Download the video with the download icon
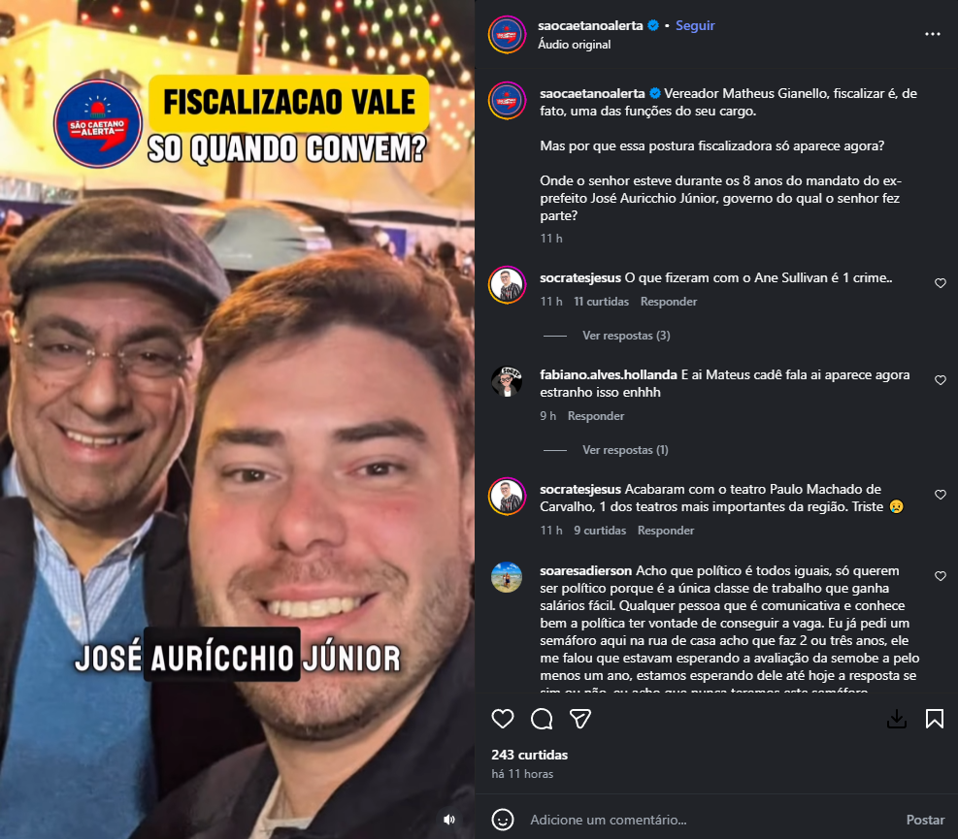 pos(896,719)
